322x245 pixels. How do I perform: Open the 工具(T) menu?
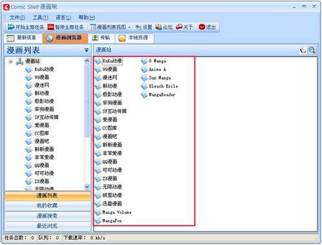pos(41,17)
